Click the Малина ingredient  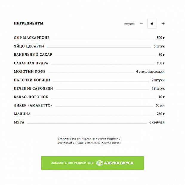pos(22,114)
